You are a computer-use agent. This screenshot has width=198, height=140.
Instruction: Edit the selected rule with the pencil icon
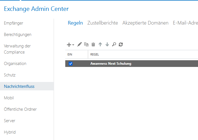point(79,44)
